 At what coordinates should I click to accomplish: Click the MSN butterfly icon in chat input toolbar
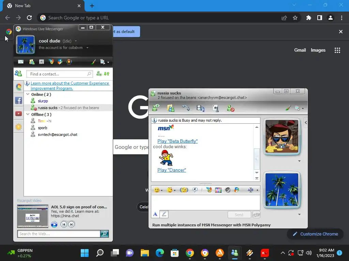click(209, 190)
